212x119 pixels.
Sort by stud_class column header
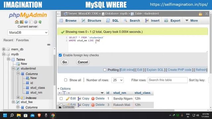pyautogui.click(x=142, y=93)
